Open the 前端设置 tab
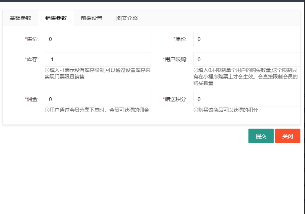Screen dimensions: 305x214 [x=91, y=18]
